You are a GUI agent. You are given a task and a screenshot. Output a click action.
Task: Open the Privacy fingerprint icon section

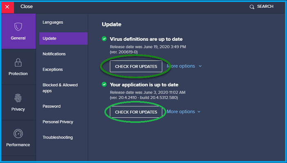[x=18, y=103]
